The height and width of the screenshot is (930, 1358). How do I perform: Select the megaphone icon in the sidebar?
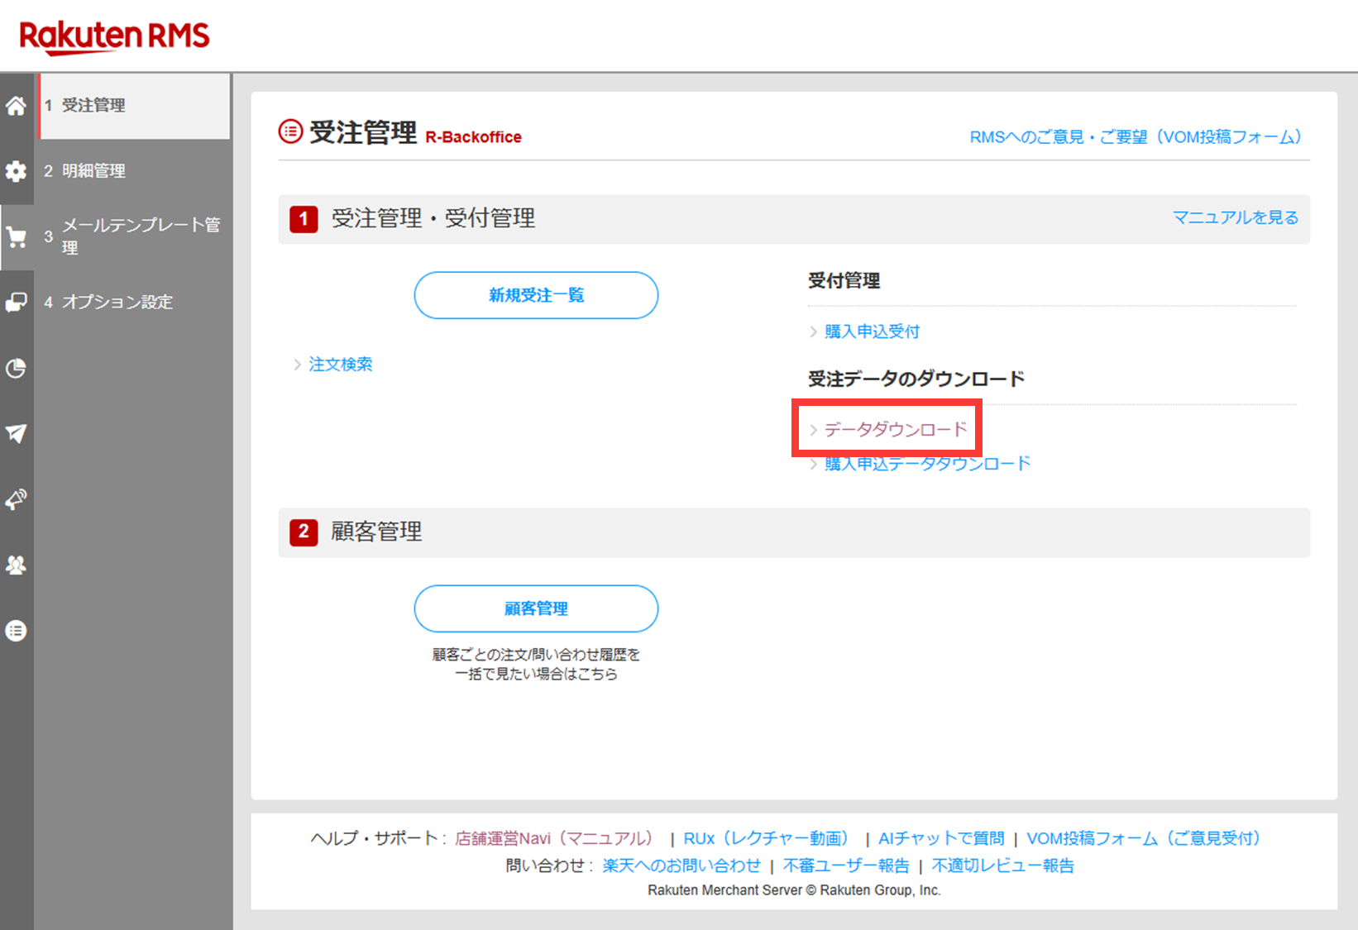tap(16, 499)
